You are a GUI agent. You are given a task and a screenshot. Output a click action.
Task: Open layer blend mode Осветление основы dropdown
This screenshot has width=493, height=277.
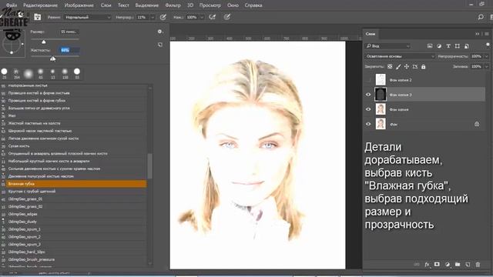click(400, 56)
